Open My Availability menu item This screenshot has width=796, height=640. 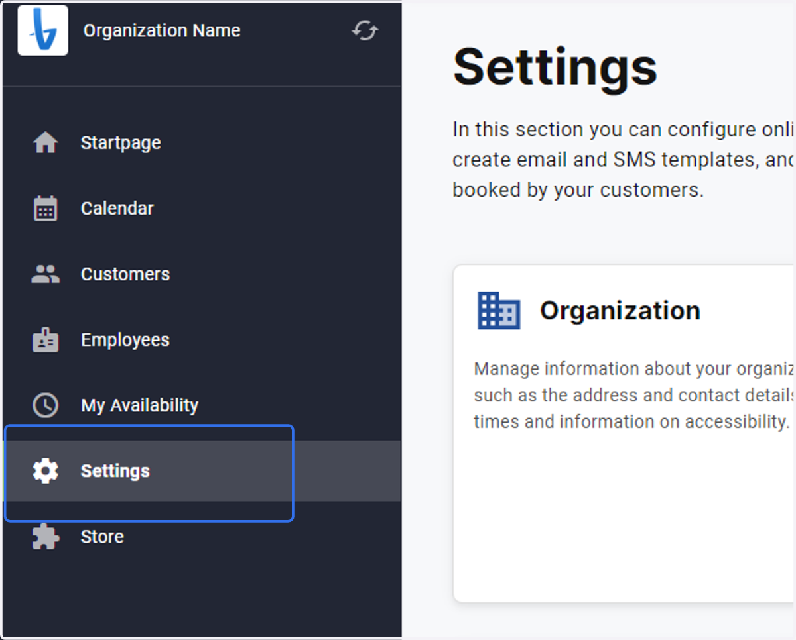(x=202, y=405)
